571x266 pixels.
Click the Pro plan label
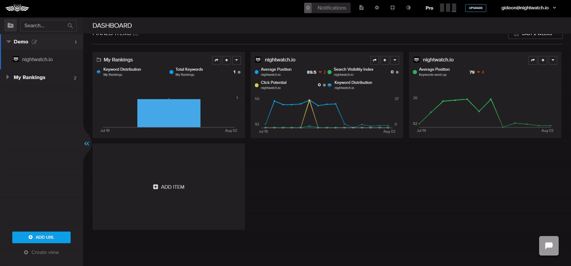tap(429, 8)
